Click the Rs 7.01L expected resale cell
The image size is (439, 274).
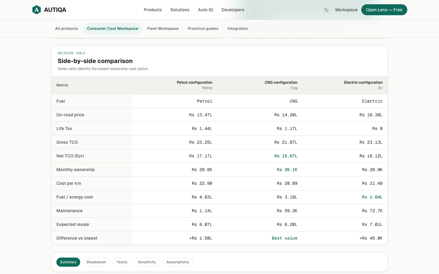[x=372, y=224]
